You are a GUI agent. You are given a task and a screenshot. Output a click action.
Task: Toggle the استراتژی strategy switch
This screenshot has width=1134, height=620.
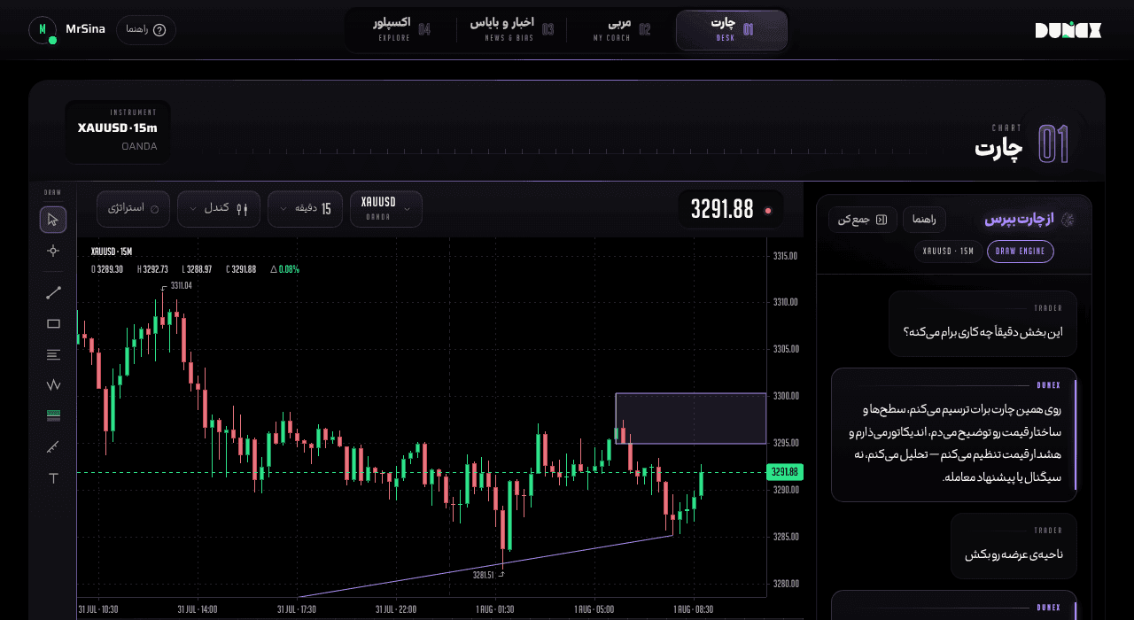(133, 209)
